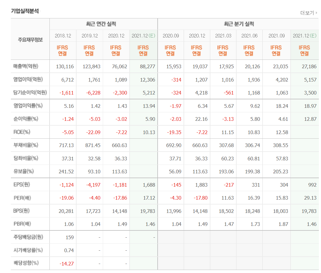Click the BPS value 20,281

tap(66, 211)
